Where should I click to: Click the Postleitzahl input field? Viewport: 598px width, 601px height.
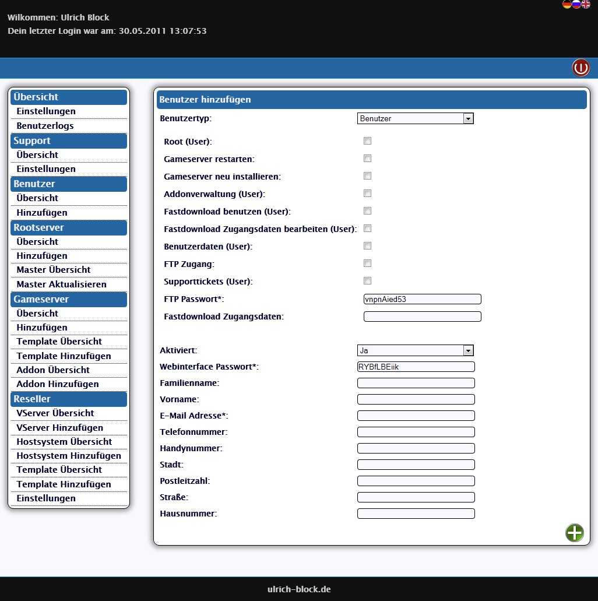point(416,481)
